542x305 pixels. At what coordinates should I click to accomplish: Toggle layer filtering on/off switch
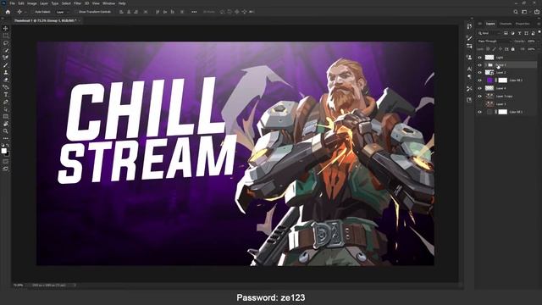click(539, 32)
